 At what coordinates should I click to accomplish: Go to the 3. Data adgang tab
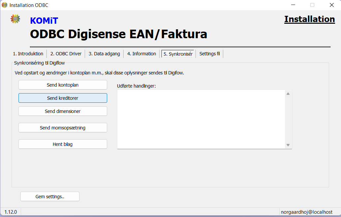point(104,54)
